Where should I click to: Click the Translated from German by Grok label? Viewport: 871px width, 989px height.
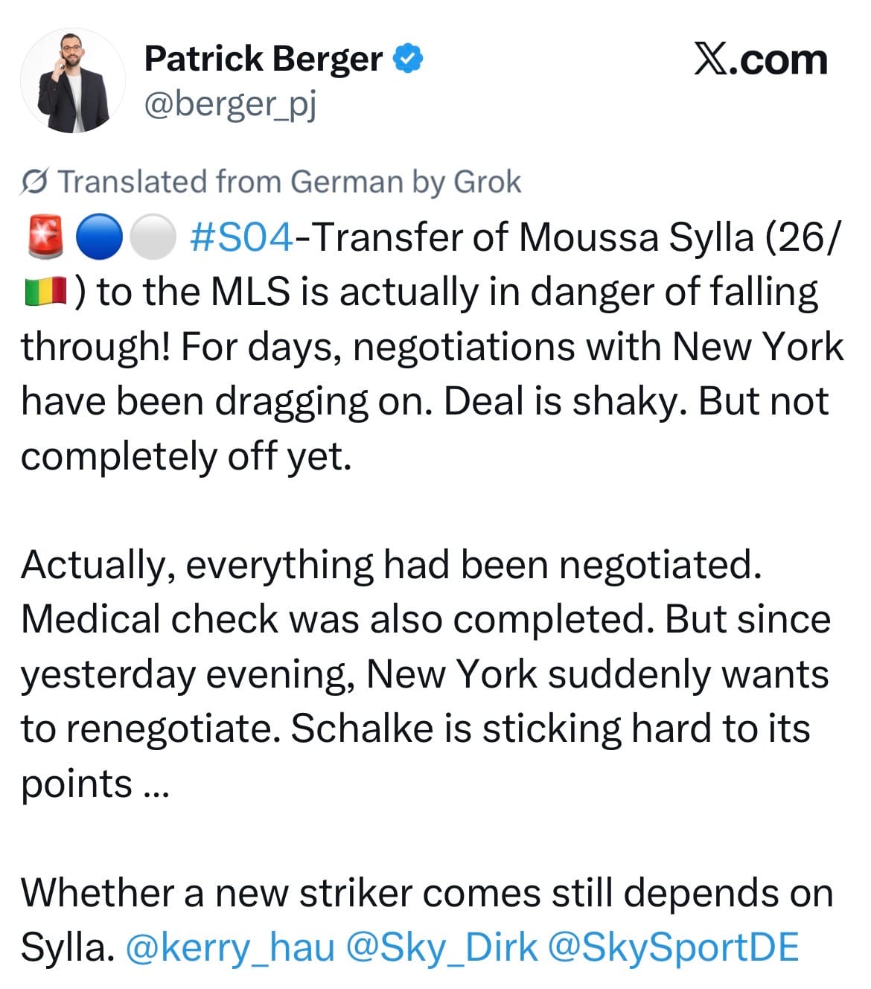tap(290, 182)
